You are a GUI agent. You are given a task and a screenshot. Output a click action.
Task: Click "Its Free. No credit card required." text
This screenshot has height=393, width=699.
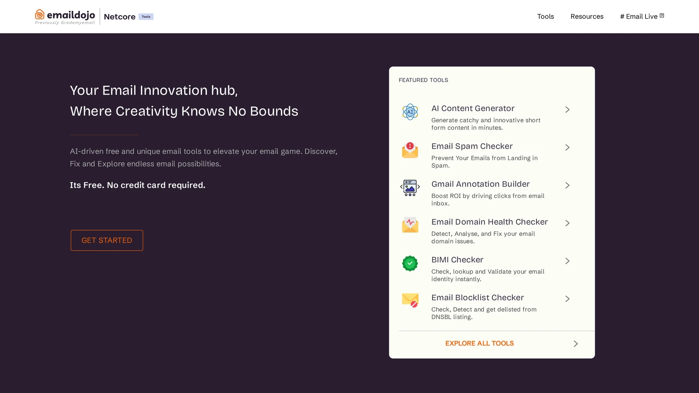[138, 185]
